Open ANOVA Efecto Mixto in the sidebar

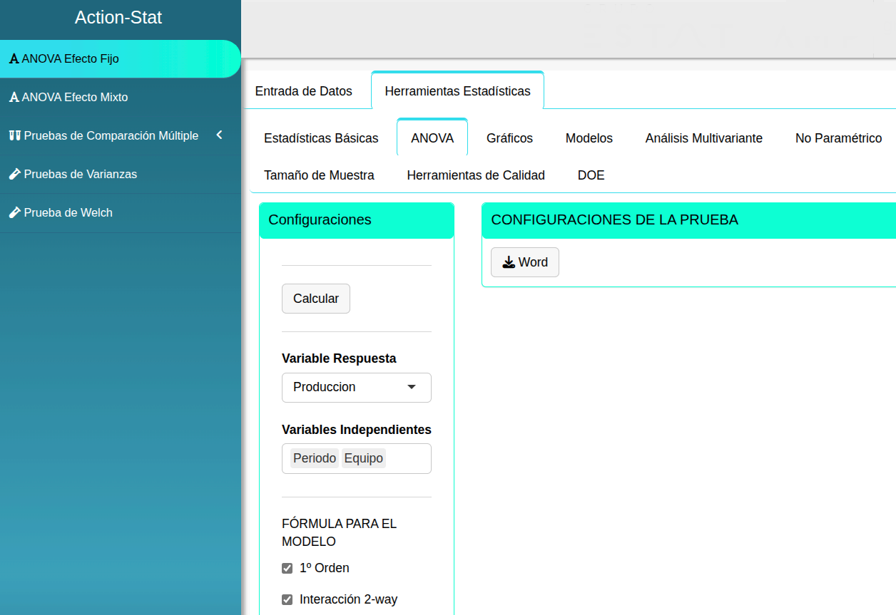pyautogui.click(x=121, y=98)
